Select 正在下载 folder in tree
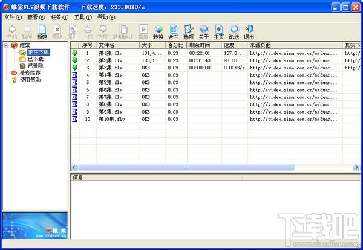363x250 pixels. tap(39, 53)
